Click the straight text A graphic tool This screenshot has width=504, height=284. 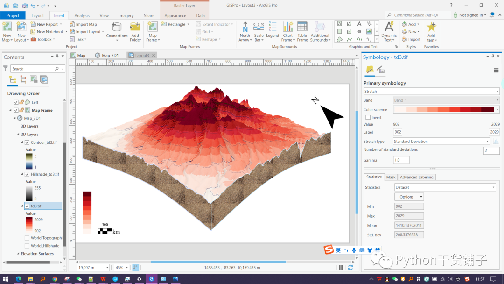359,24
